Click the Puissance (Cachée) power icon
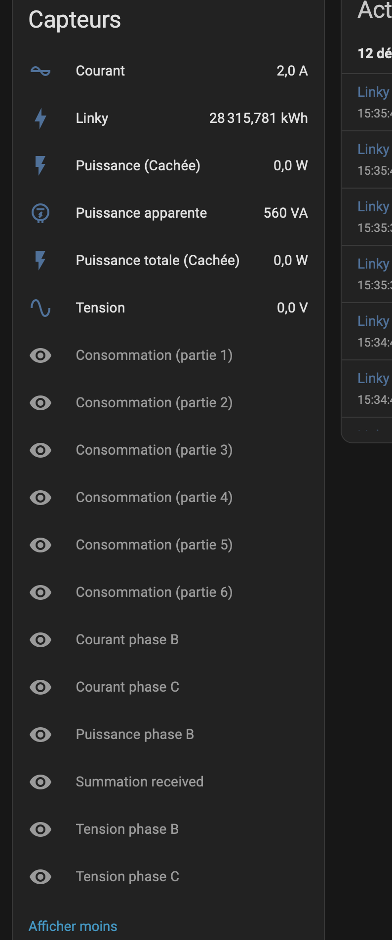The width and height of the screenshot is (392, 940). [40, 165]
